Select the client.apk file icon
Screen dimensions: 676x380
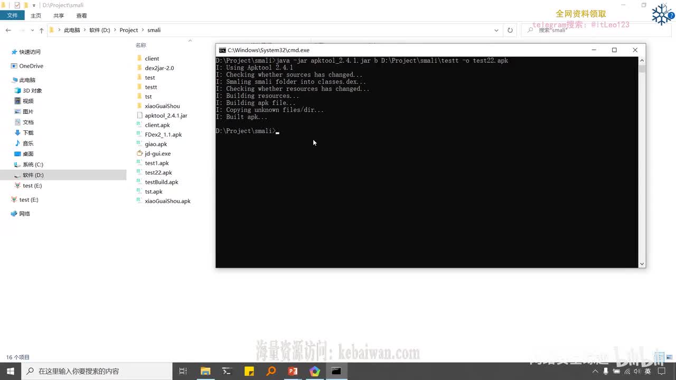click(x=139, y=125)
